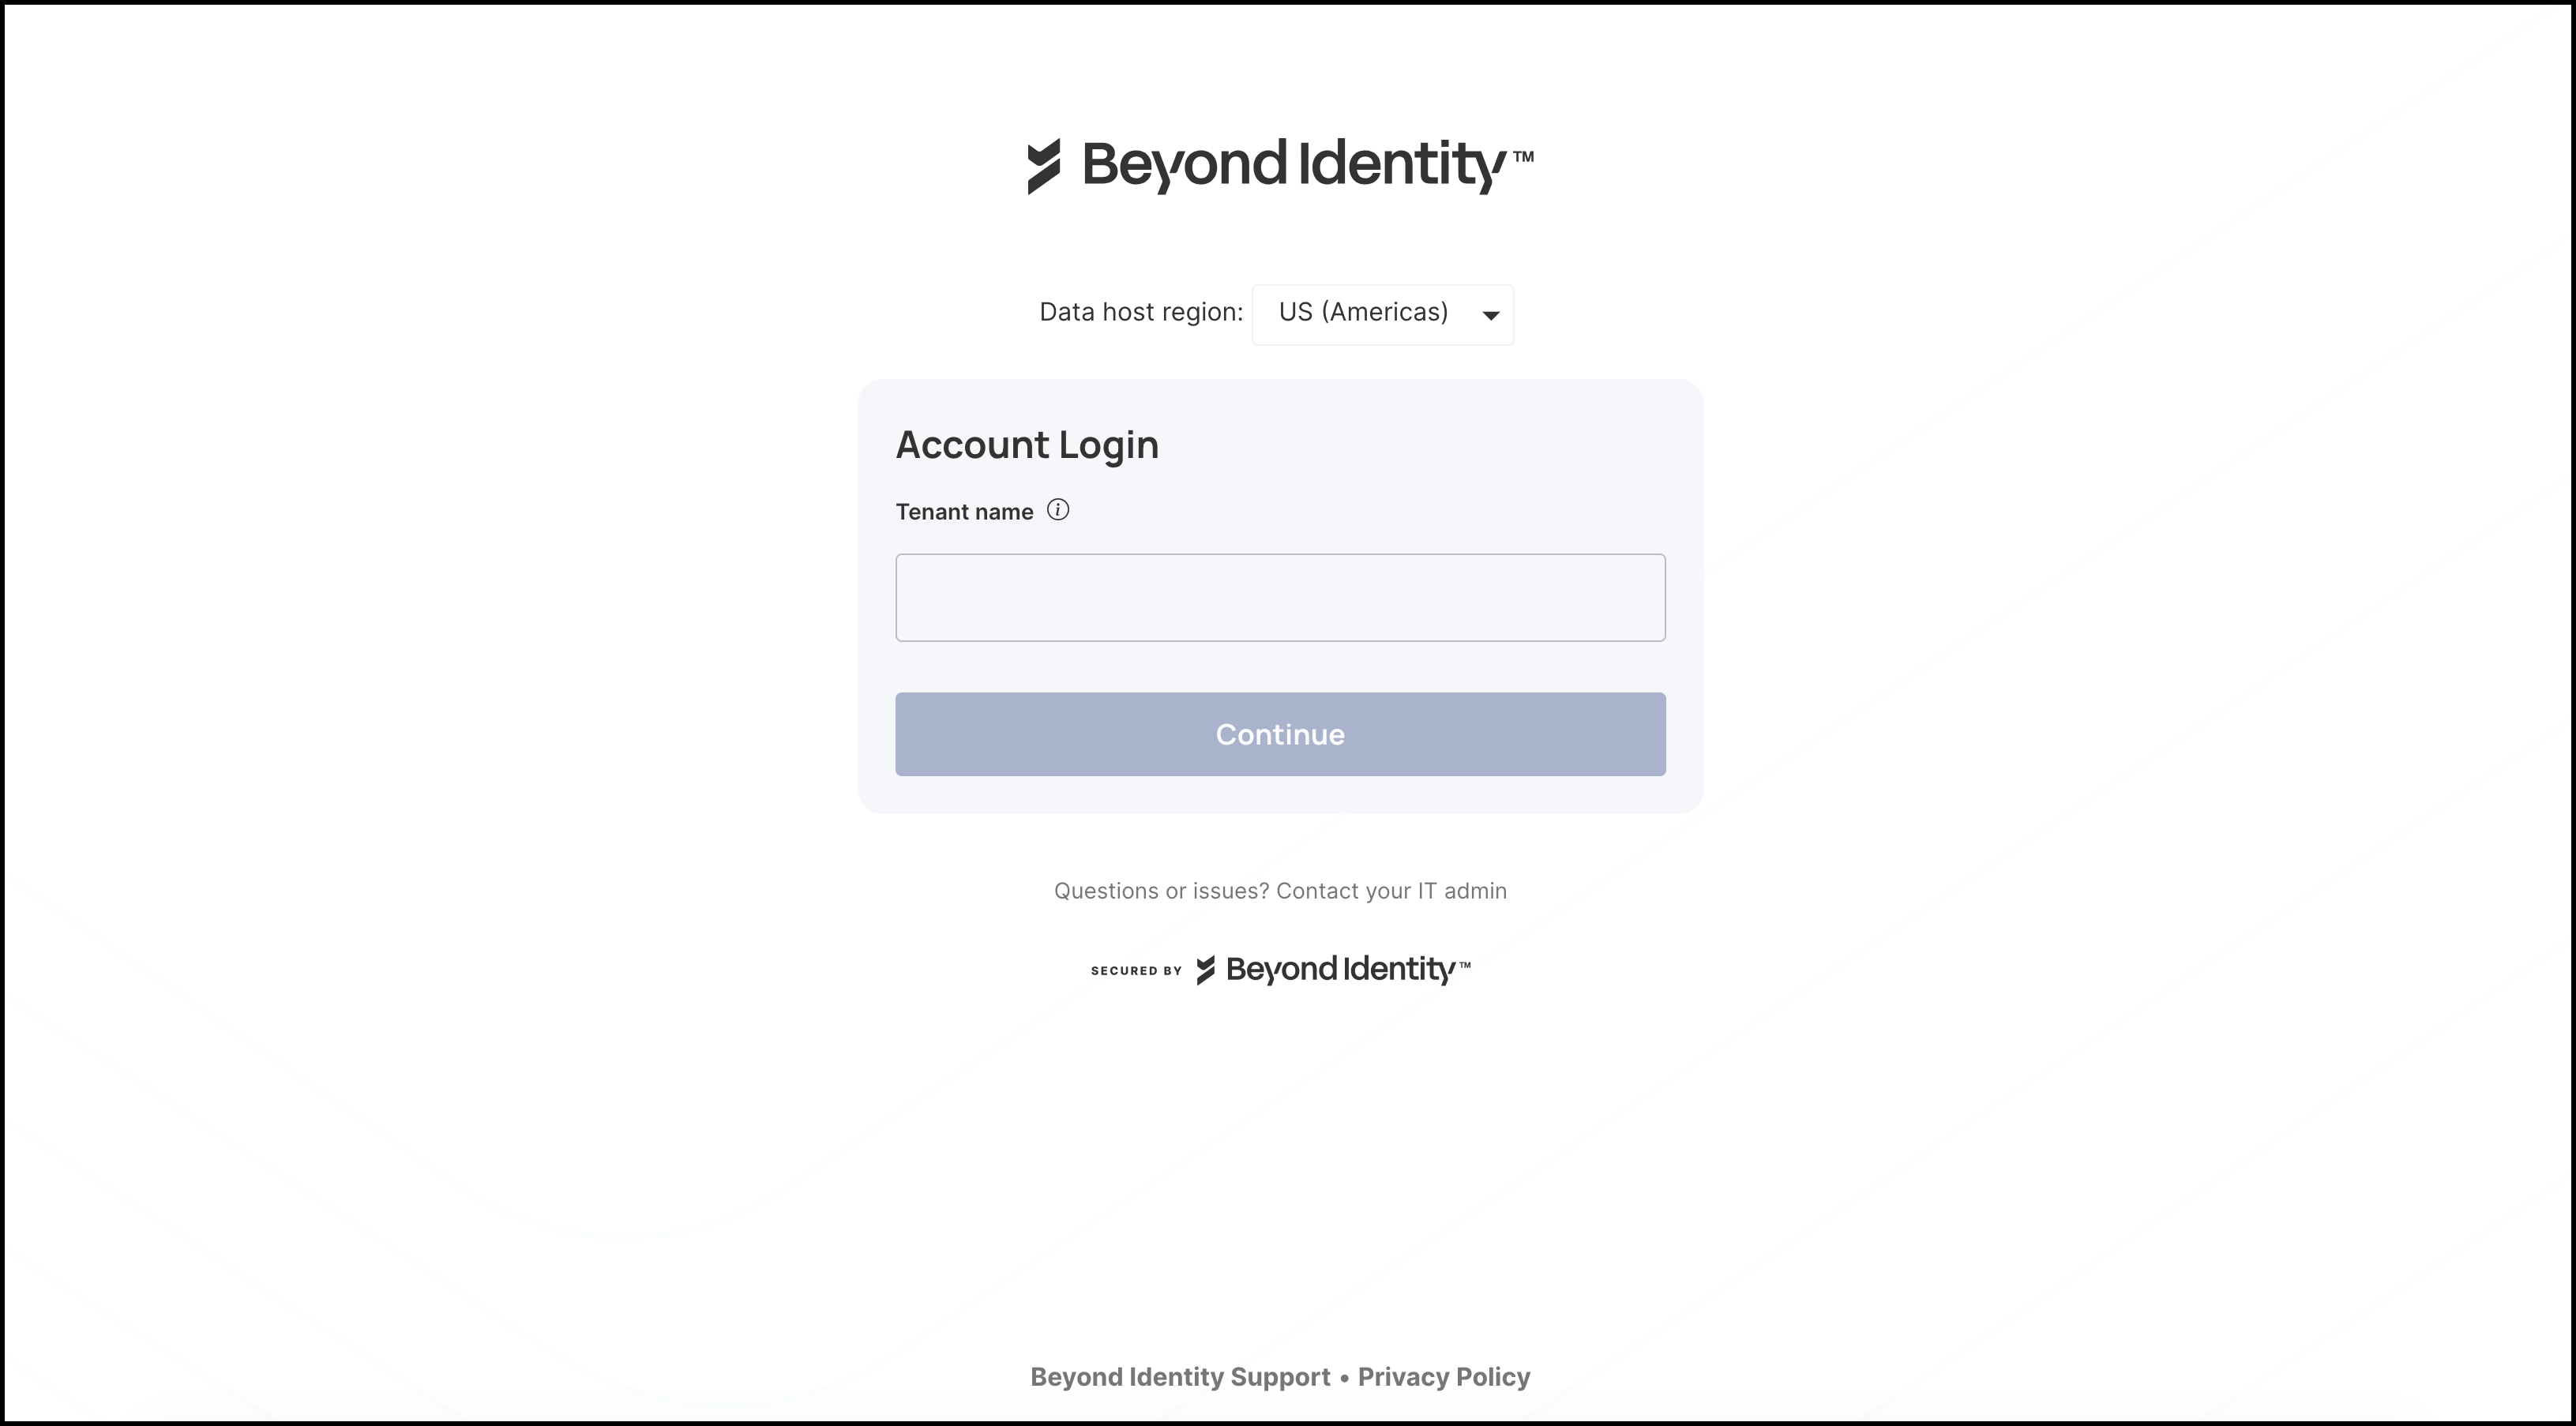2576x1426 pixels.
Task: Click the Account Login heading
Action: tap(1027, 444)
